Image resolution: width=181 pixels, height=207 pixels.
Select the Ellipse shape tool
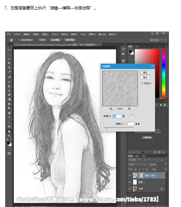pyautogui.click(x=9, y=127)
